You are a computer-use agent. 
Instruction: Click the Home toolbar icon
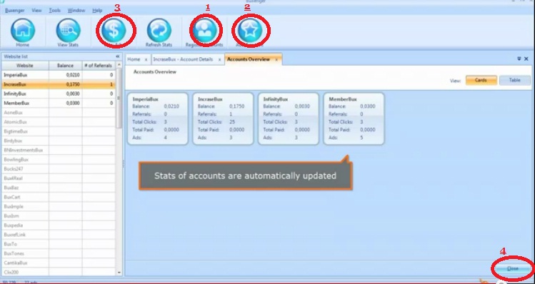click(23, 31)
